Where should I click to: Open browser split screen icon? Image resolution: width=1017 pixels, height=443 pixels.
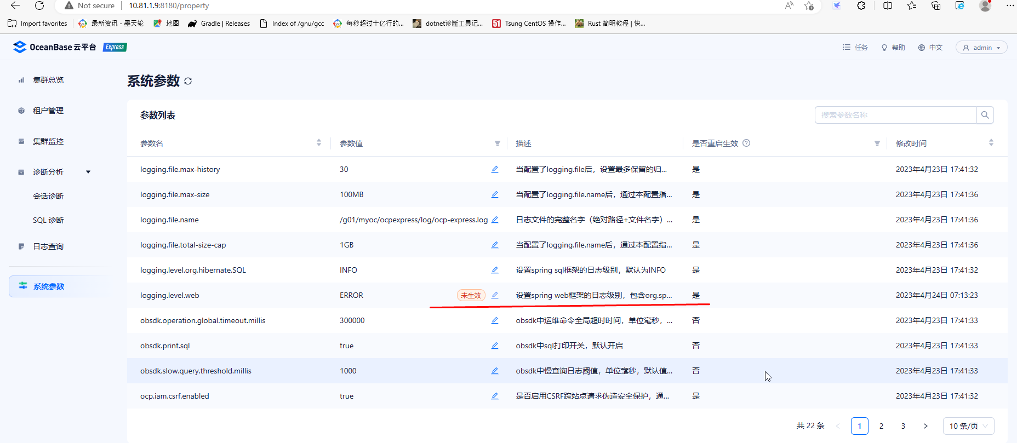tap(888, 5)
